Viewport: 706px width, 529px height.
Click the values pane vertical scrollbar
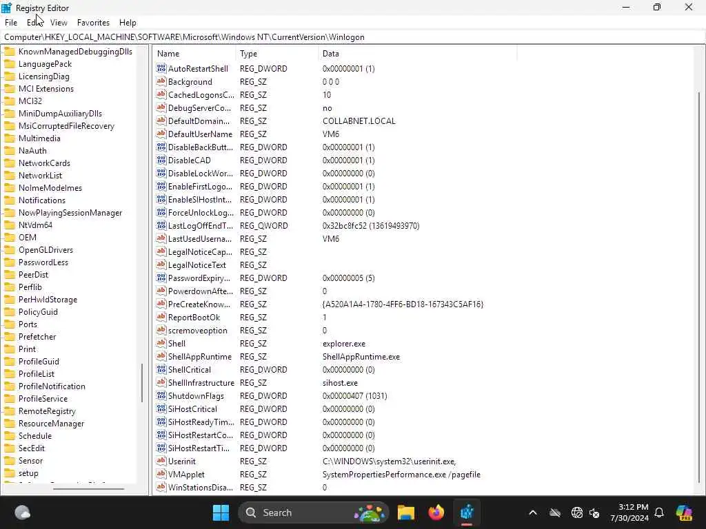coord(699,287)
